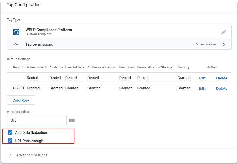Click the WPLP Compliance Platform template icon
Image resolution: width=238 pixels, height=164 pixels.
tap(16, 32)
